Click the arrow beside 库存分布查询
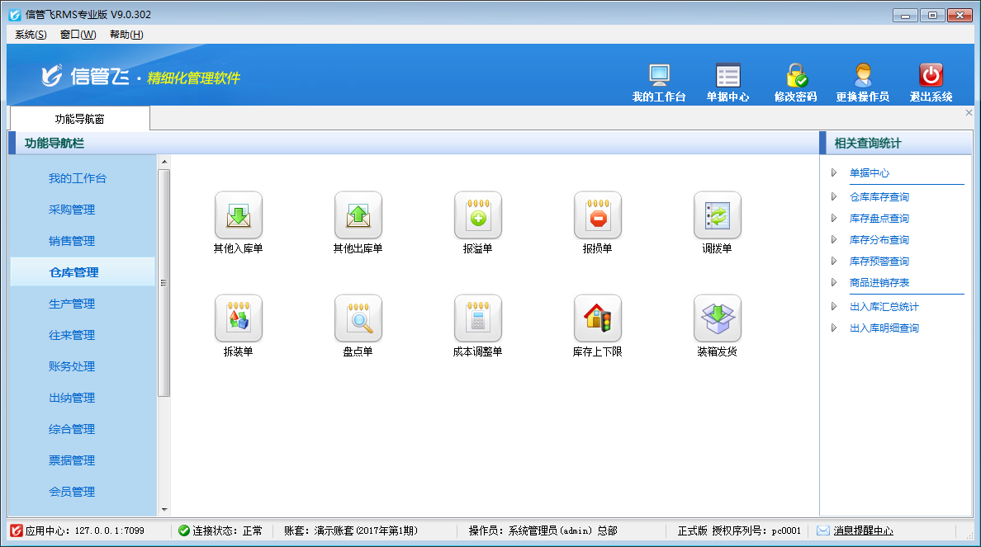 (x=834, y=239)
